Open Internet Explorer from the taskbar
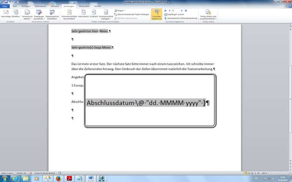Image resolution: width=292 pixels, height=182 pixels. (15, 178)
